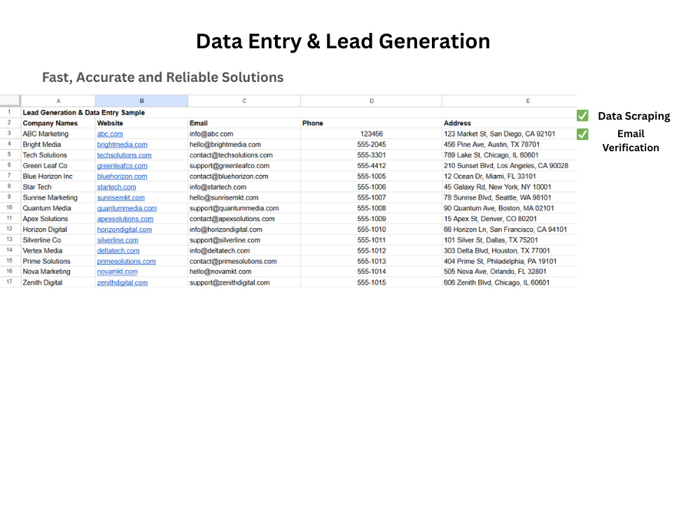
Task: Click the phone cell 123456
Action: pyautogui.click(x=372, y=134)
